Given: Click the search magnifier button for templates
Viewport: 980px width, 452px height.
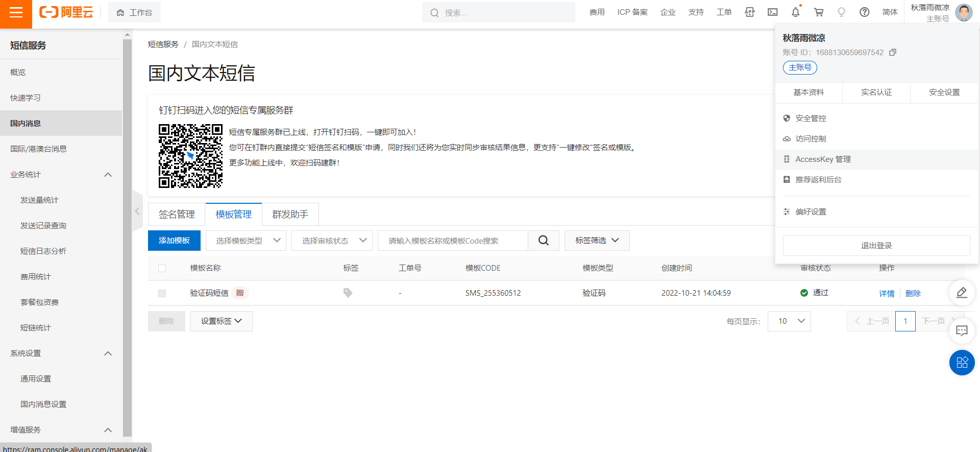Looking at the screenshot, I should tap(544, 241).
